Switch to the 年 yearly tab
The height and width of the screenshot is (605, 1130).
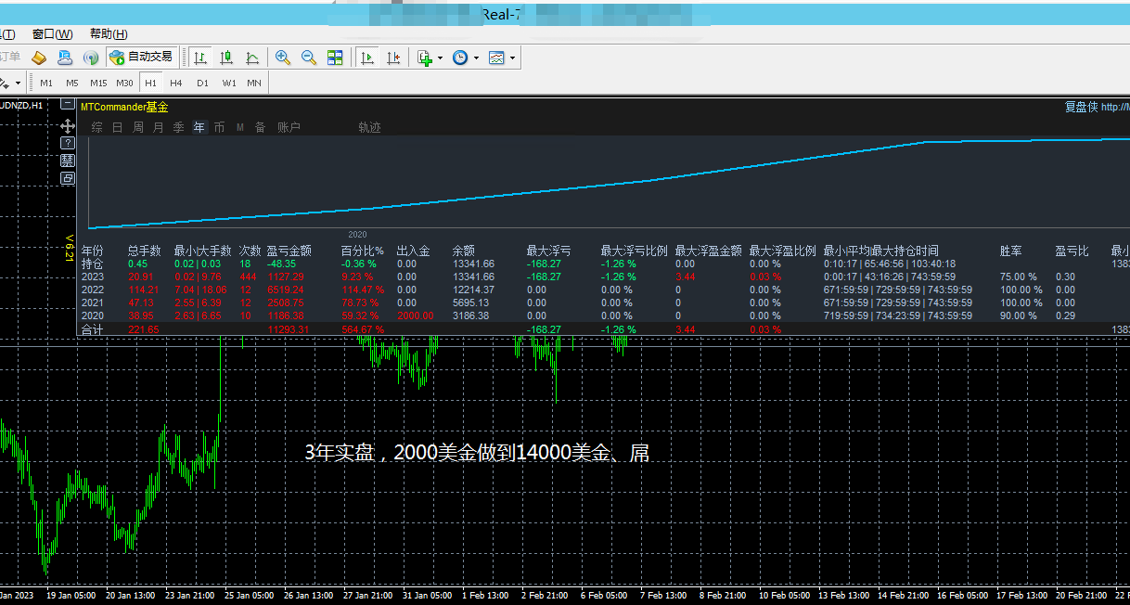point(199,127)
